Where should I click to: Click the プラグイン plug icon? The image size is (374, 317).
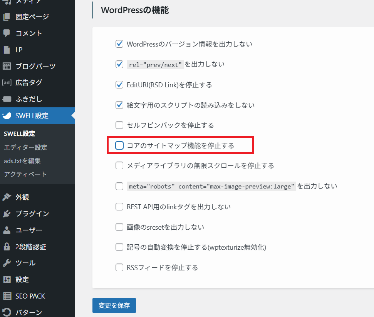[x=7, y=214]
